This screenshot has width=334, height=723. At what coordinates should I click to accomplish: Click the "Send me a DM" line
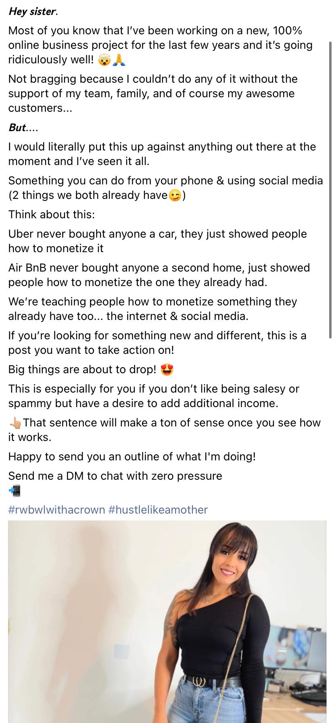tap(115, 476)
